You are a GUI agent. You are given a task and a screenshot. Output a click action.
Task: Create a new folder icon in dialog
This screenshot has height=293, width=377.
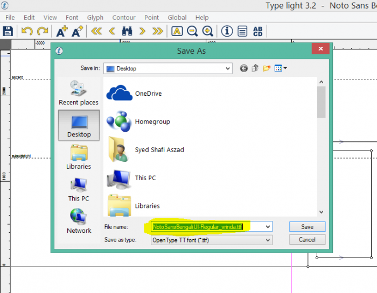tap(267, 68)
